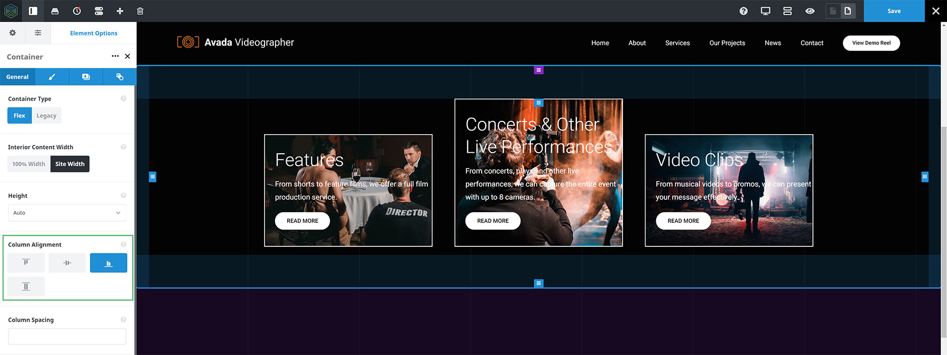This screenshot has height=355, width=947.
Task: Select Flex container type
Action: tap(19, 115)
